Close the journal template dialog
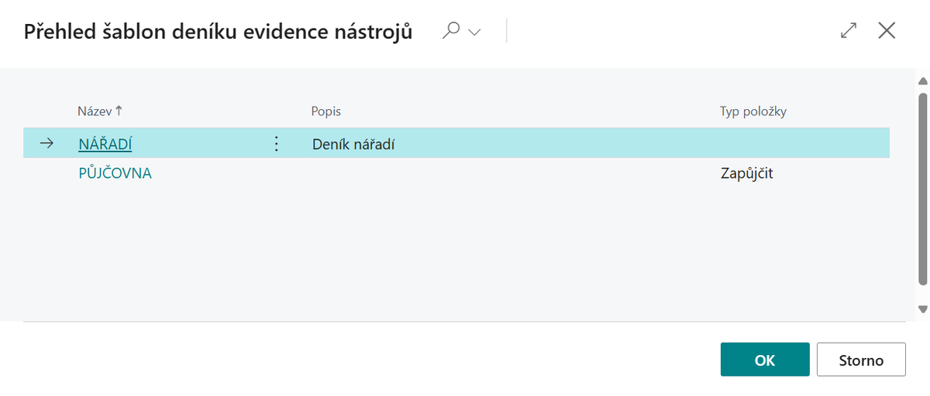 point(887,31)
